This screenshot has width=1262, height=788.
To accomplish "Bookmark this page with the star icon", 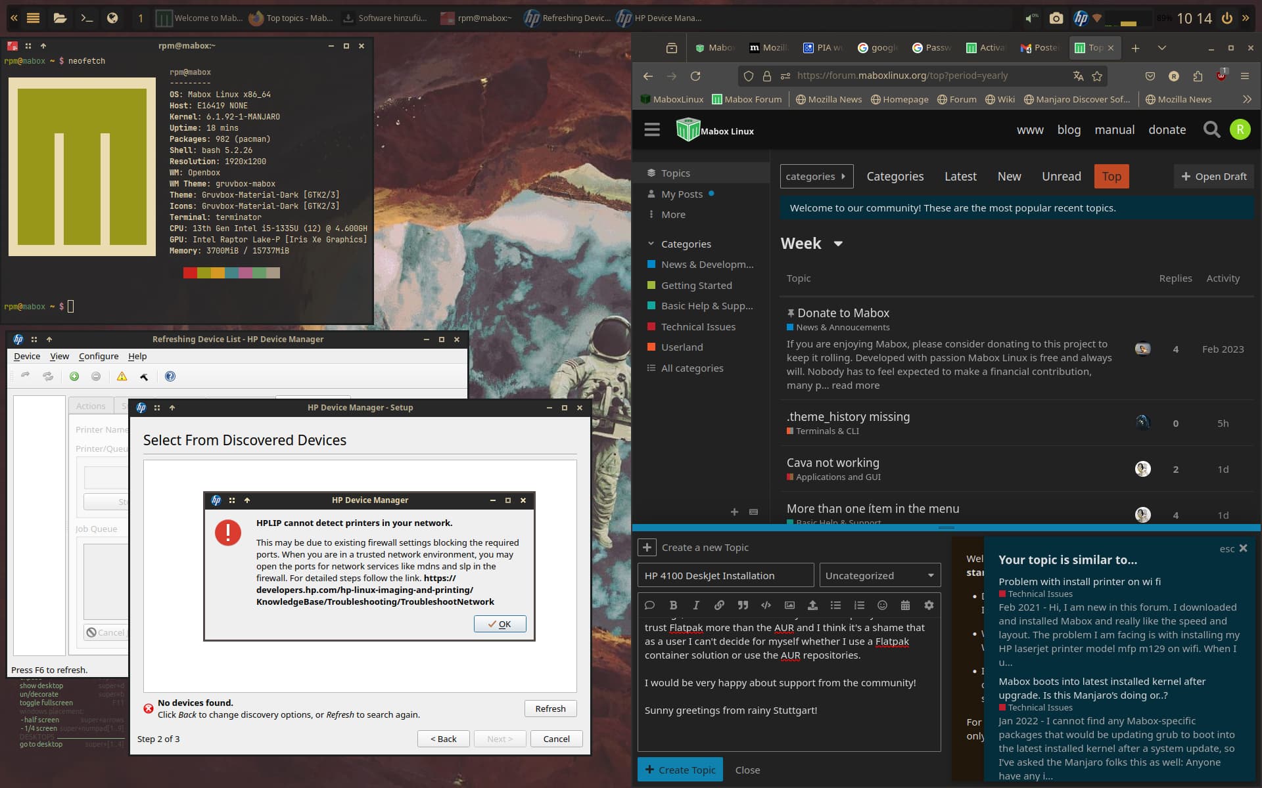I will (x=1097, y=76).
